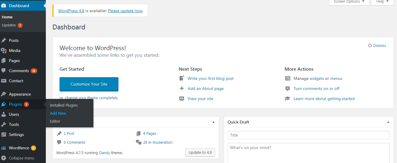Click the Contact envelope icon
Viewport: 397px width, 163px height.
(4, 81)
